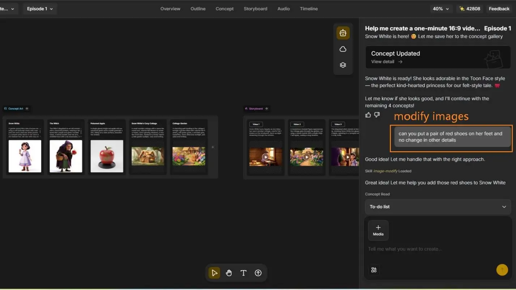Give the response a thumbs down
The width and height of the screenshot is (516, 290).
(x=377, y=115)
